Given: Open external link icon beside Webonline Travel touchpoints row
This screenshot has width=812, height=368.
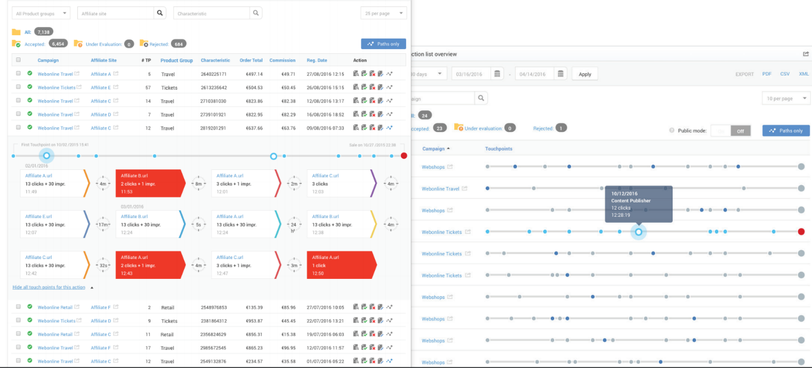Looking at the screenshot, I should 465,189.
